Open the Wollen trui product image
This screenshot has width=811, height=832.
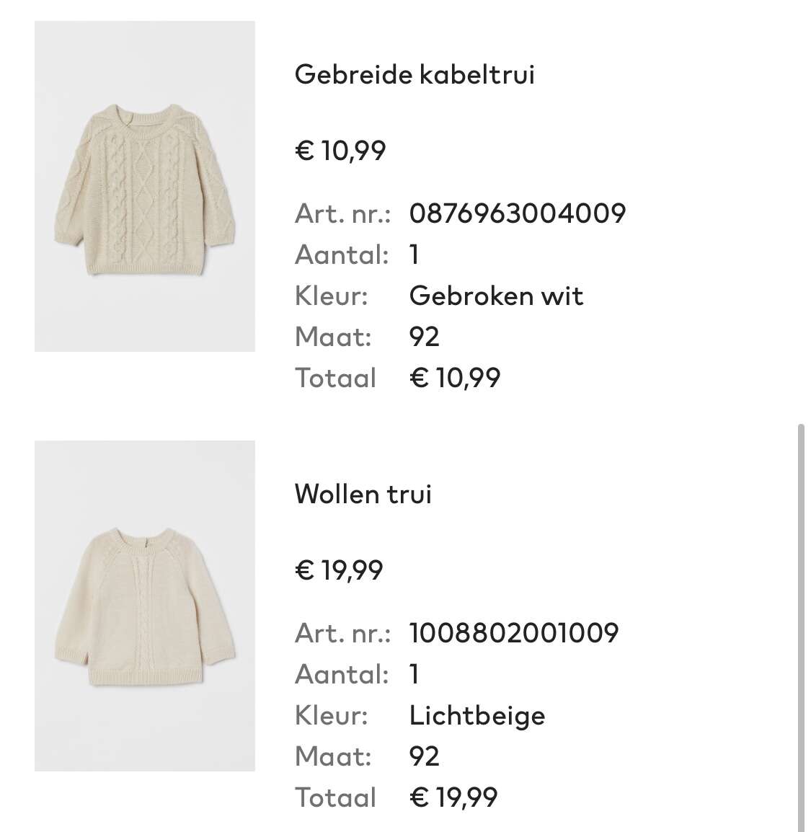click(145, 606)
